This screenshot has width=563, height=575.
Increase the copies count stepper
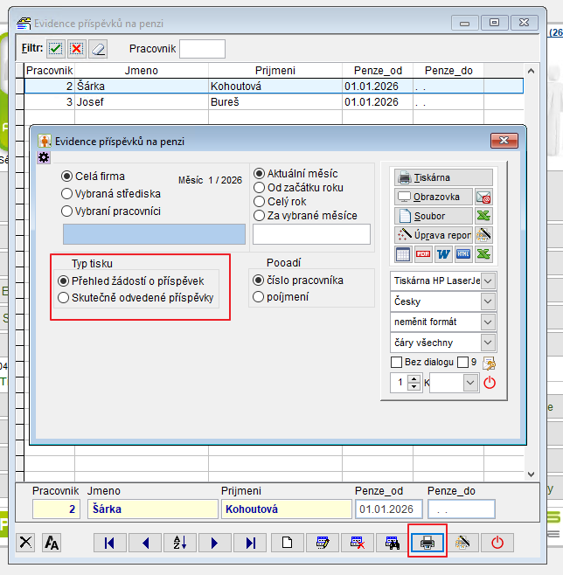tap(414, 378)
